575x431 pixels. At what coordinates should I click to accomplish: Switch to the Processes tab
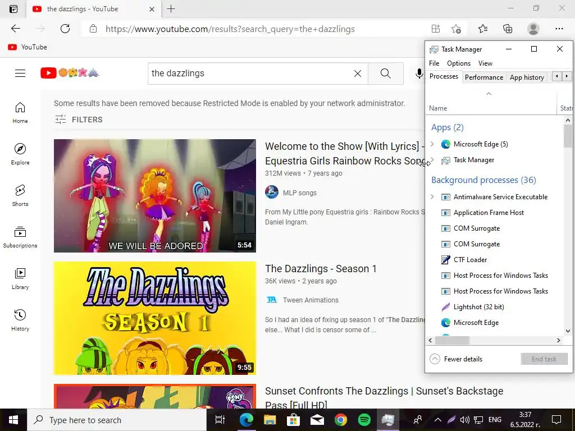444,76
